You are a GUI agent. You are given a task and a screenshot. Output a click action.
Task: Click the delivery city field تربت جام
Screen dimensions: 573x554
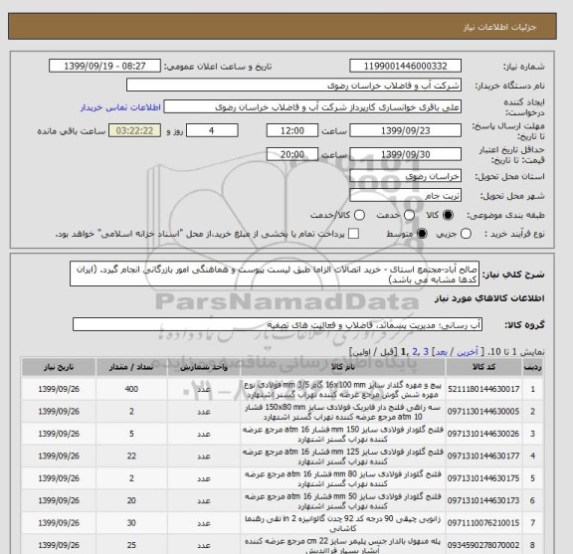pyautogui.click(x=405, y=196)
